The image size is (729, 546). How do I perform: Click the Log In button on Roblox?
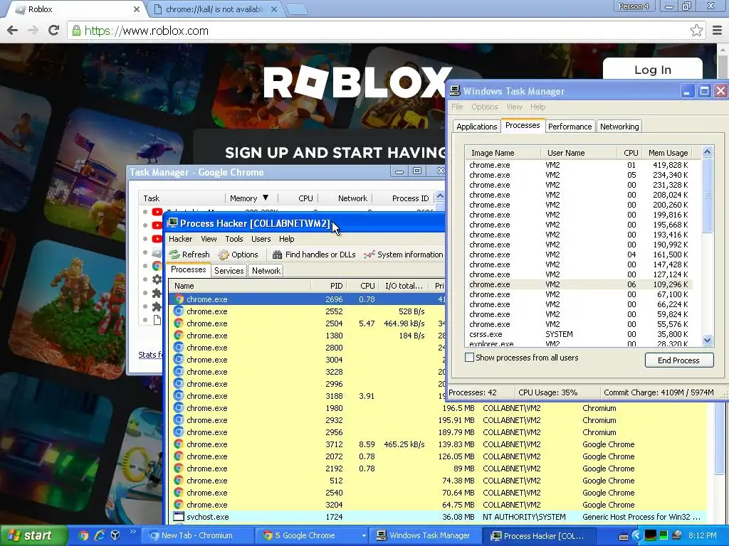(x=653, y=70)
